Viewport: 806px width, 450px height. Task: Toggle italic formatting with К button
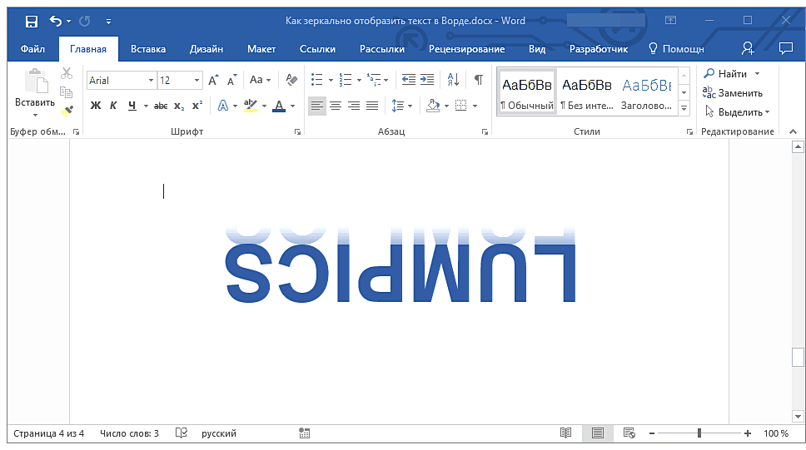(113, 106)
